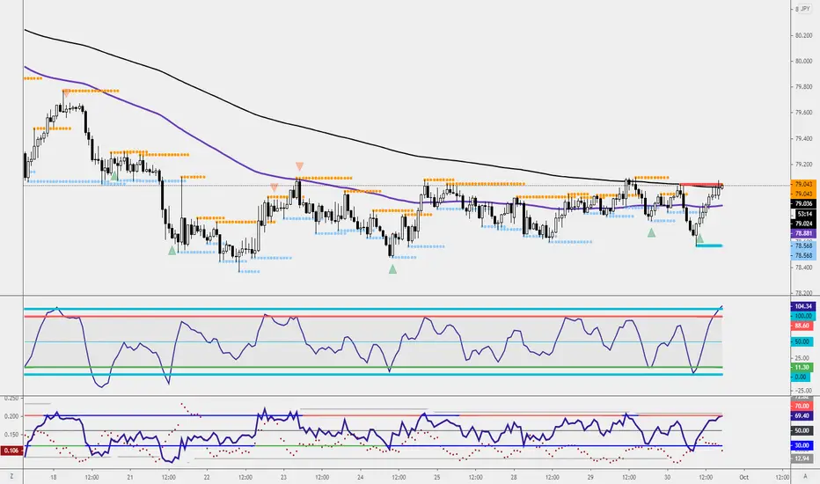The height and width of the screenshot is (484, 820).
Task: Click the dark 50.00 label in bottom pane
Action: (802, 430)
